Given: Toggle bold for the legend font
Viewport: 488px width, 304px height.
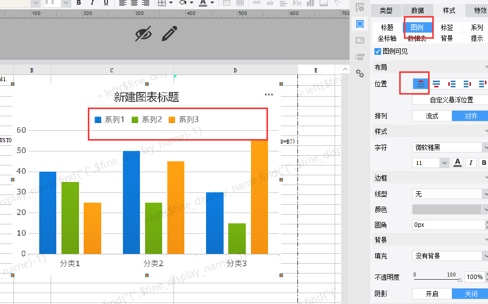Looking at the screenshot, I should coord(484,162).
